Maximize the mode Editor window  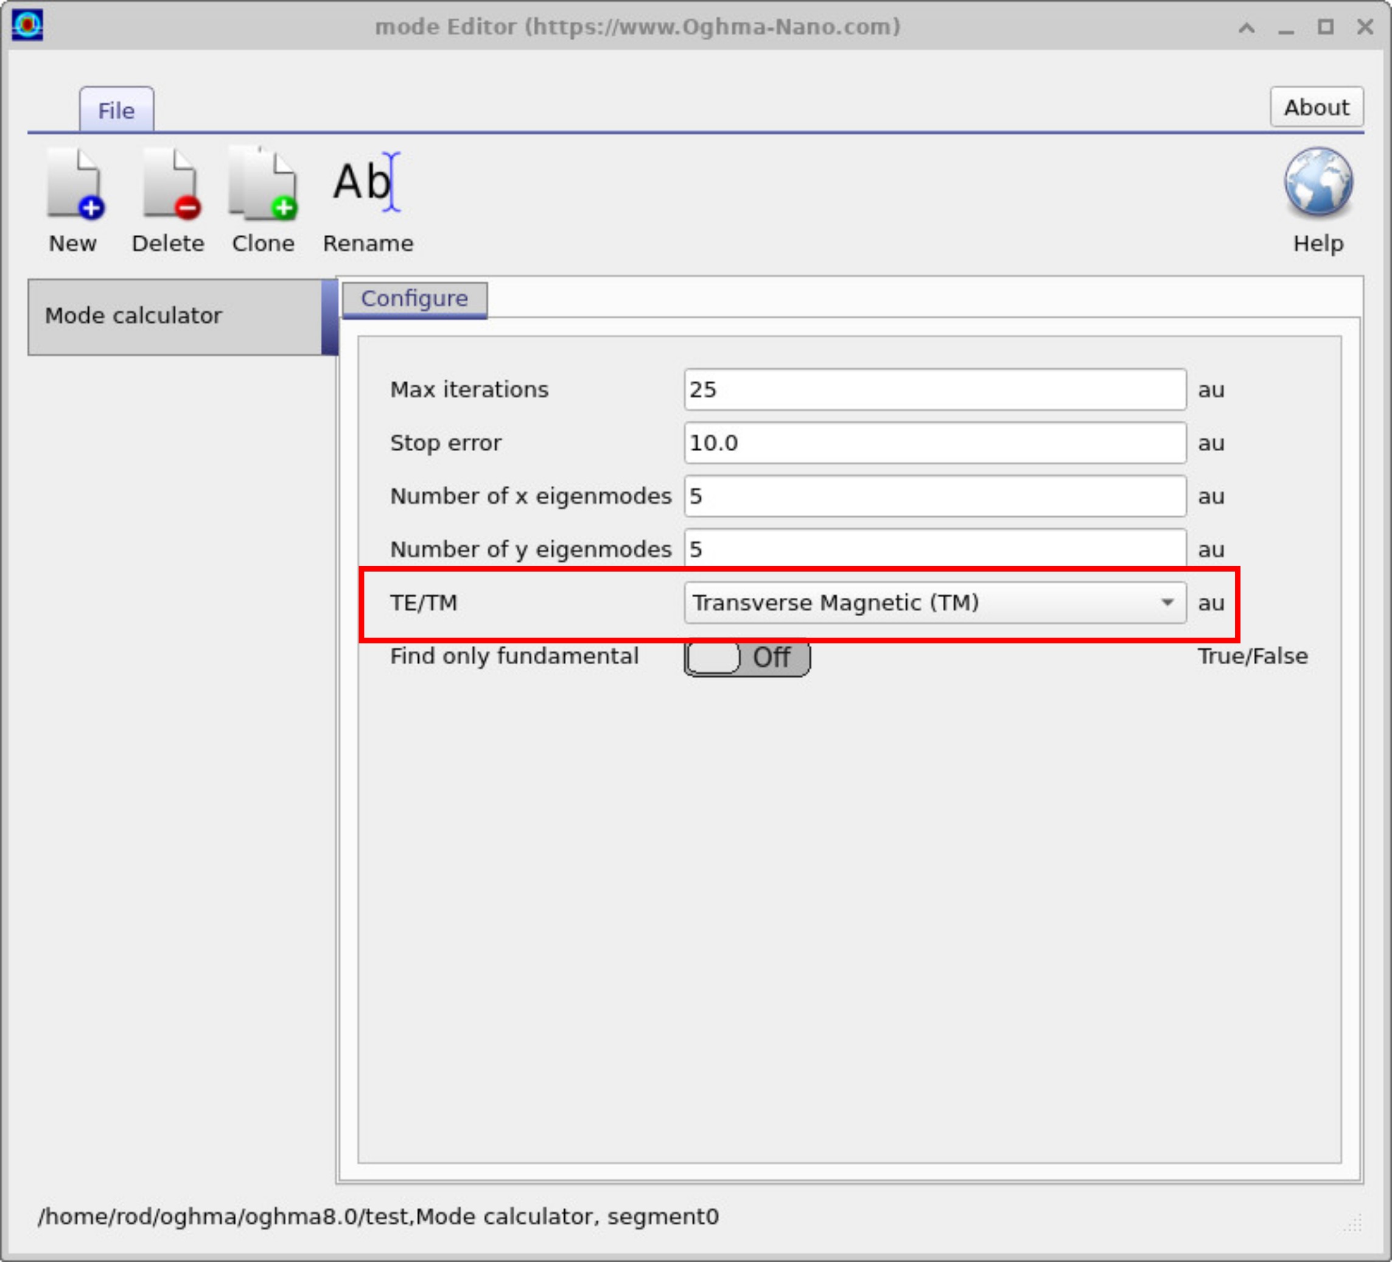pos(1325,27)
